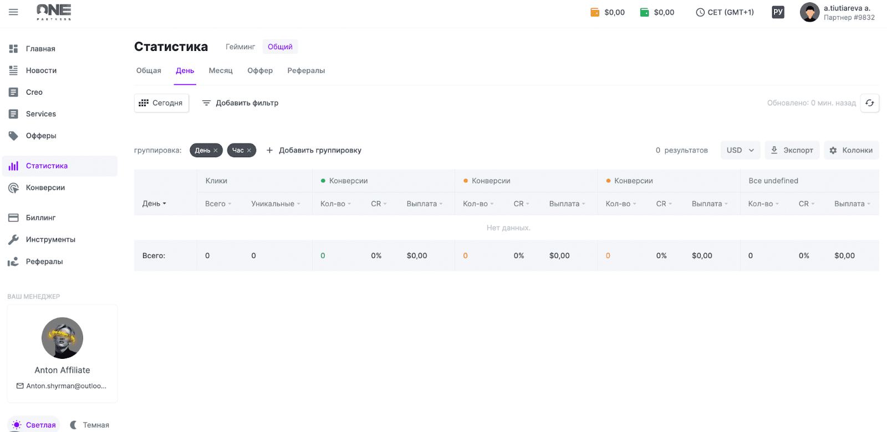Image resolution: width=887 pixels, height=432 pixels.
Task: Switch to the День tab
Action: click(185, 70)
